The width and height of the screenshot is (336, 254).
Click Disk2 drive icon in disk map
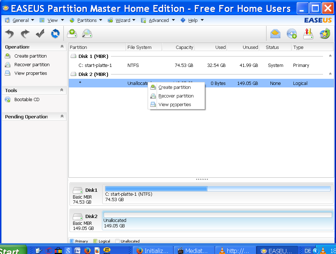point(77,217)
